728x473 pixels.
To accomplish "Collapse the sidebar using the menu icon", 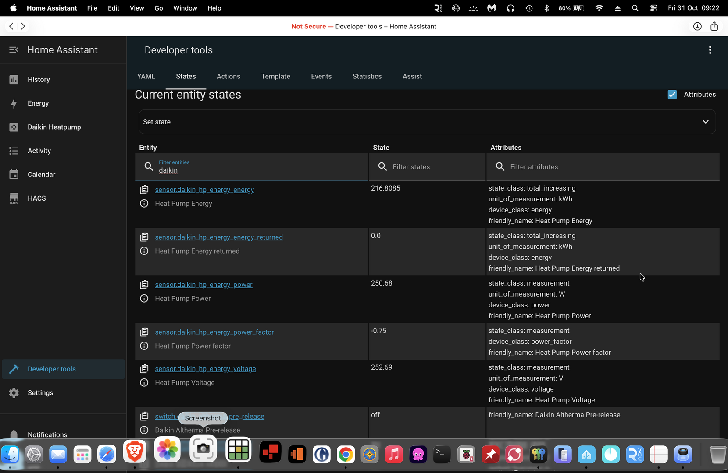I will (x=14, y=50).
